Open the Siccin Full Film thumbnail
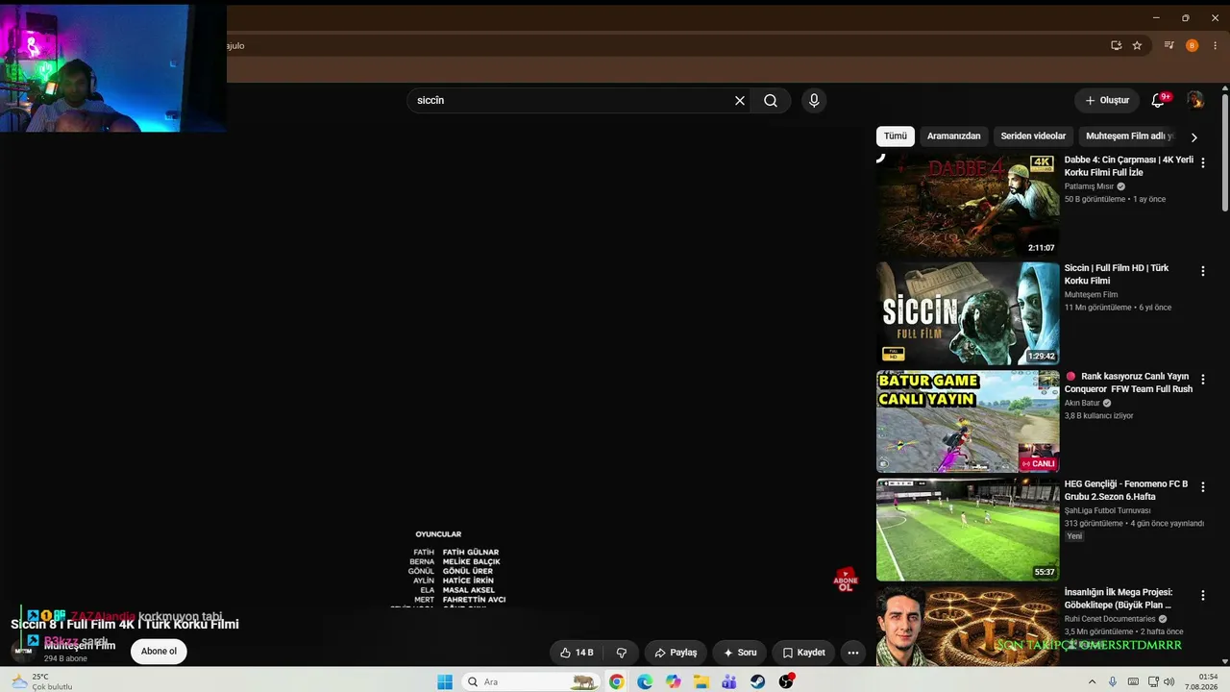1230x692 pixels. tap(968, 313)
